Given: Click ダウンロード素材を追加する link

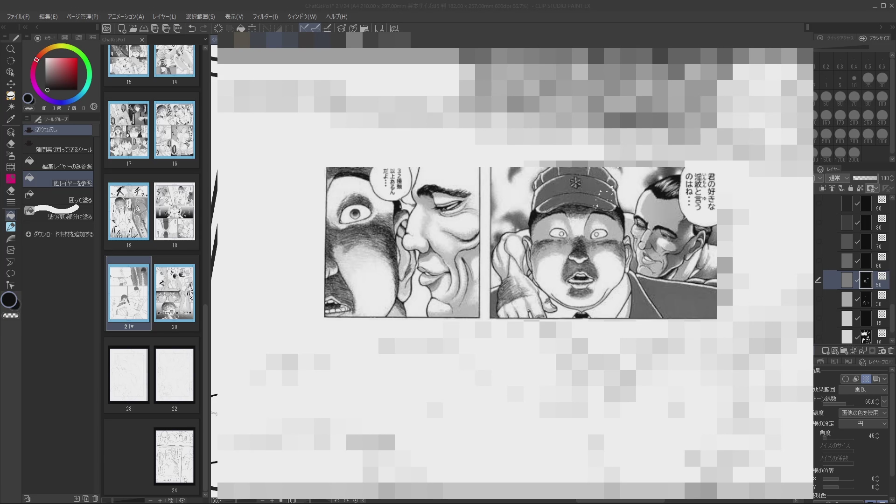Looking at the screenshot, I should coord(63,234).
